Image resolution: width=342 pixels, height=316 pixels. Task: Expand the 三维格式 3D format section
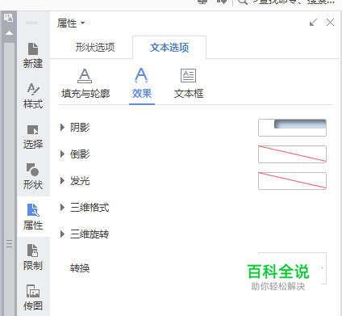(x=62, y=208)
